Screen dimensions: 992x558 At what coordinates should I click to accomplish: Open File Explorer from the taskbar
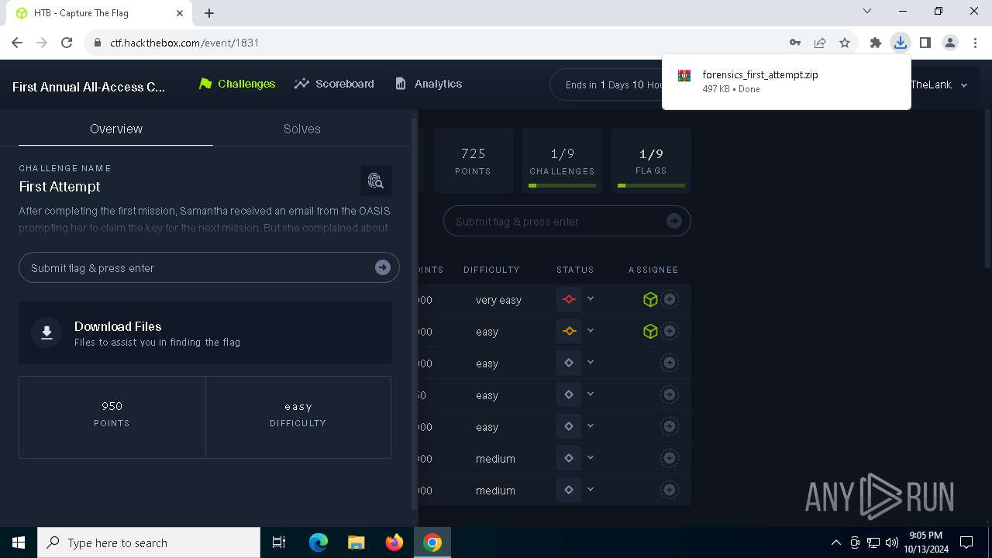[x=356, y=542]
